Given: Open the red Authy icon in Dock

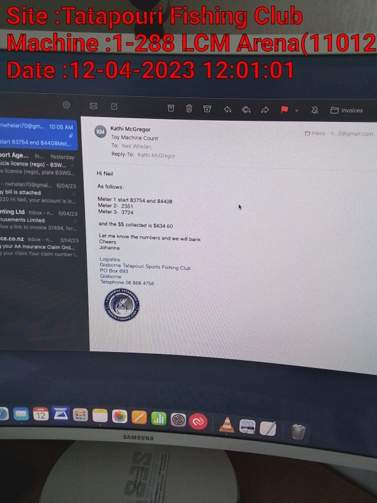Looking at the screenshot, I should click(x=198, y=421).
